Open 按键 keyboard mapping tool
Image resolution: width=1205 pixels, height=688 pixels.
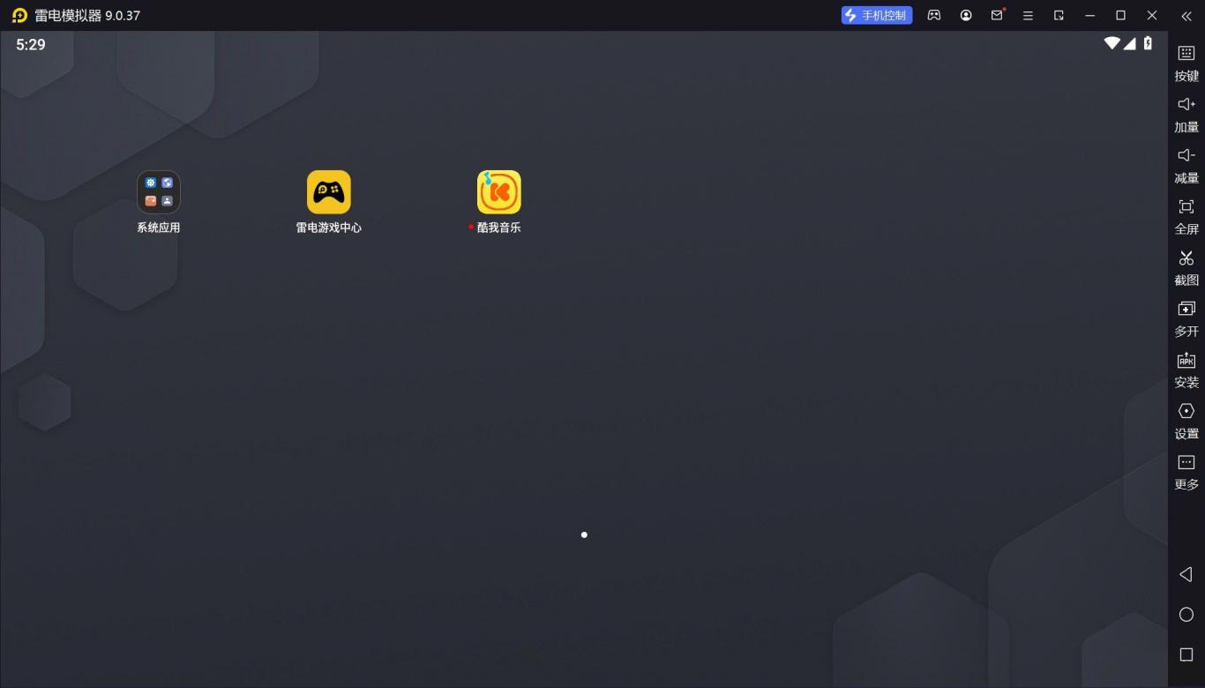pyautogui.click(x=1186, y=63)
